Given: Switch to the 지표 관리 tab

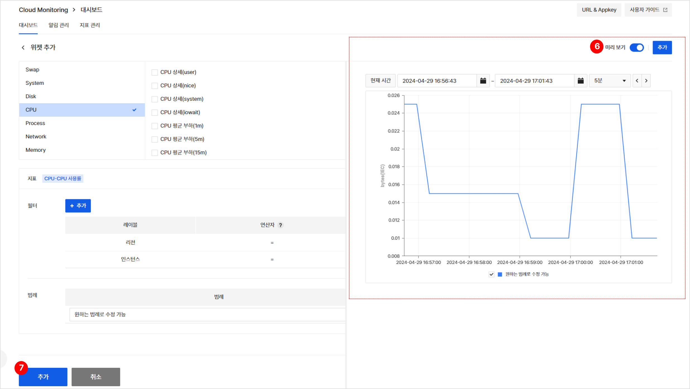Looking at the screenshot, I should (90, 25).
